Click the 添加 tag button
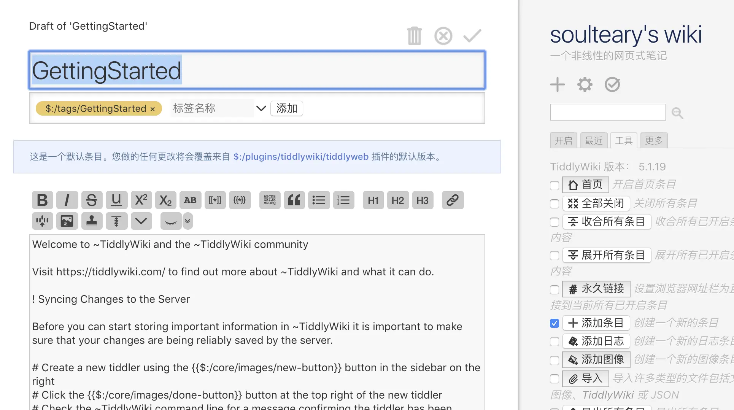Image resolution: width=734 pixels, height=410 pixels. click(x=286, y=108)
